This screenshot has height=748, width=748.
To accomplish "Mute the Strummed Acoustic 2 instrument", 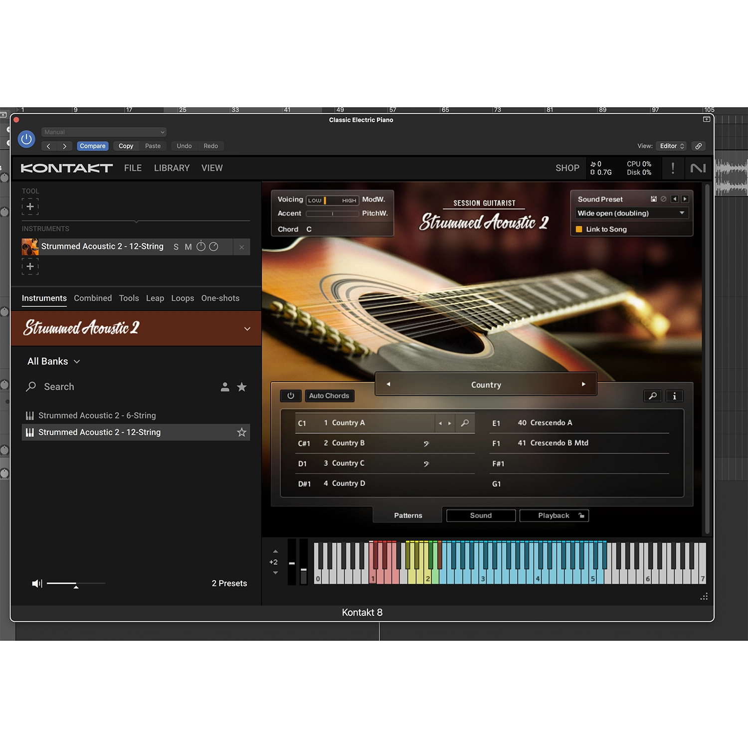I will coord(188,247).
